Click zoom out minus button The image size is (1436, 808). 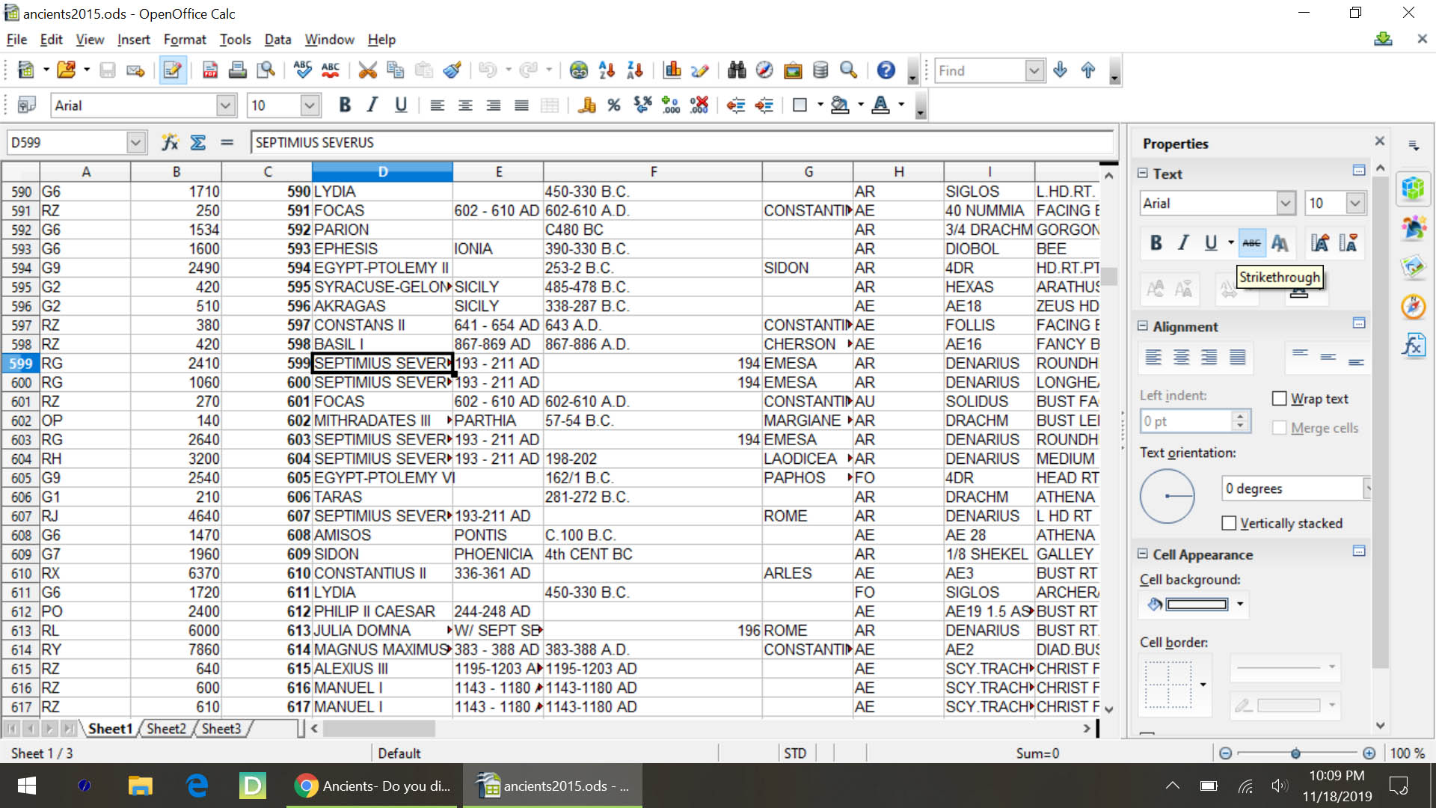(x=1225, y=753)
